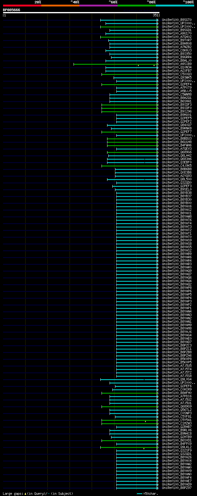Select the UniRef100_A7QEV3 label
Image resolution: width=197 pixels, height=496 pixels.
[x=177, y=149]
